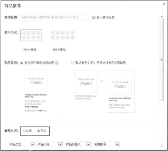The width and height of the screenshot is (168, 151).
Task: Click the 模块标题 text input field
Action: click(x=54, y=17)
